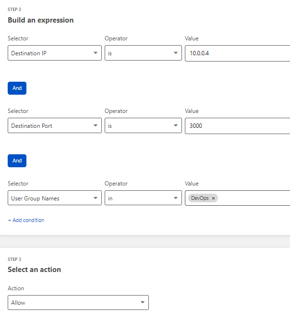
Task: Open the Destination IP selector dropdown
Action: click(x=55, y=53)
